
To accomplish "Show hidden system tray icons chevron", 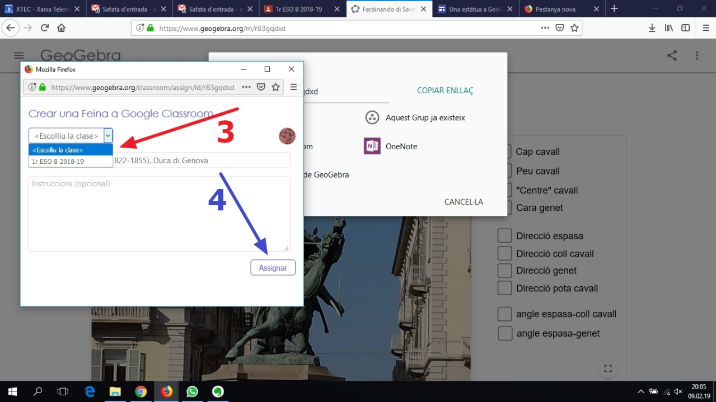I will (641, 392).
